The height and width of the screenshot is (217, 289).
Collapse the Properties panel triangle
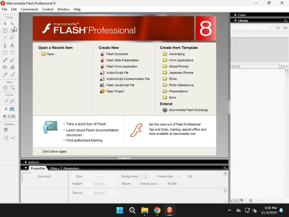coord(26,168)
